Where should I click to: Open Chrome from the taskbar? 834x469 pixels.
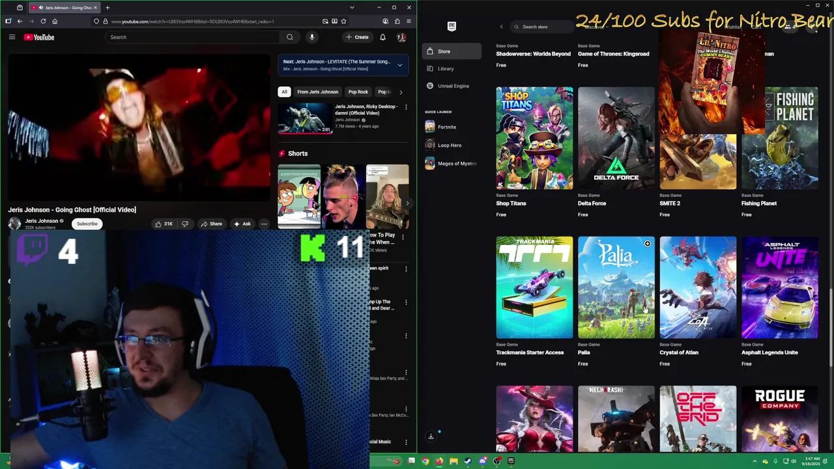(x=425, y=461)
